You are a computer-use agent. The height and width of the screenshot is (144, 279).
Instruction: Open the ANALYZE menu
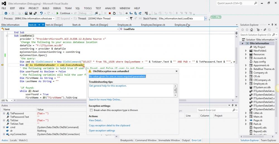coord(110,8)
